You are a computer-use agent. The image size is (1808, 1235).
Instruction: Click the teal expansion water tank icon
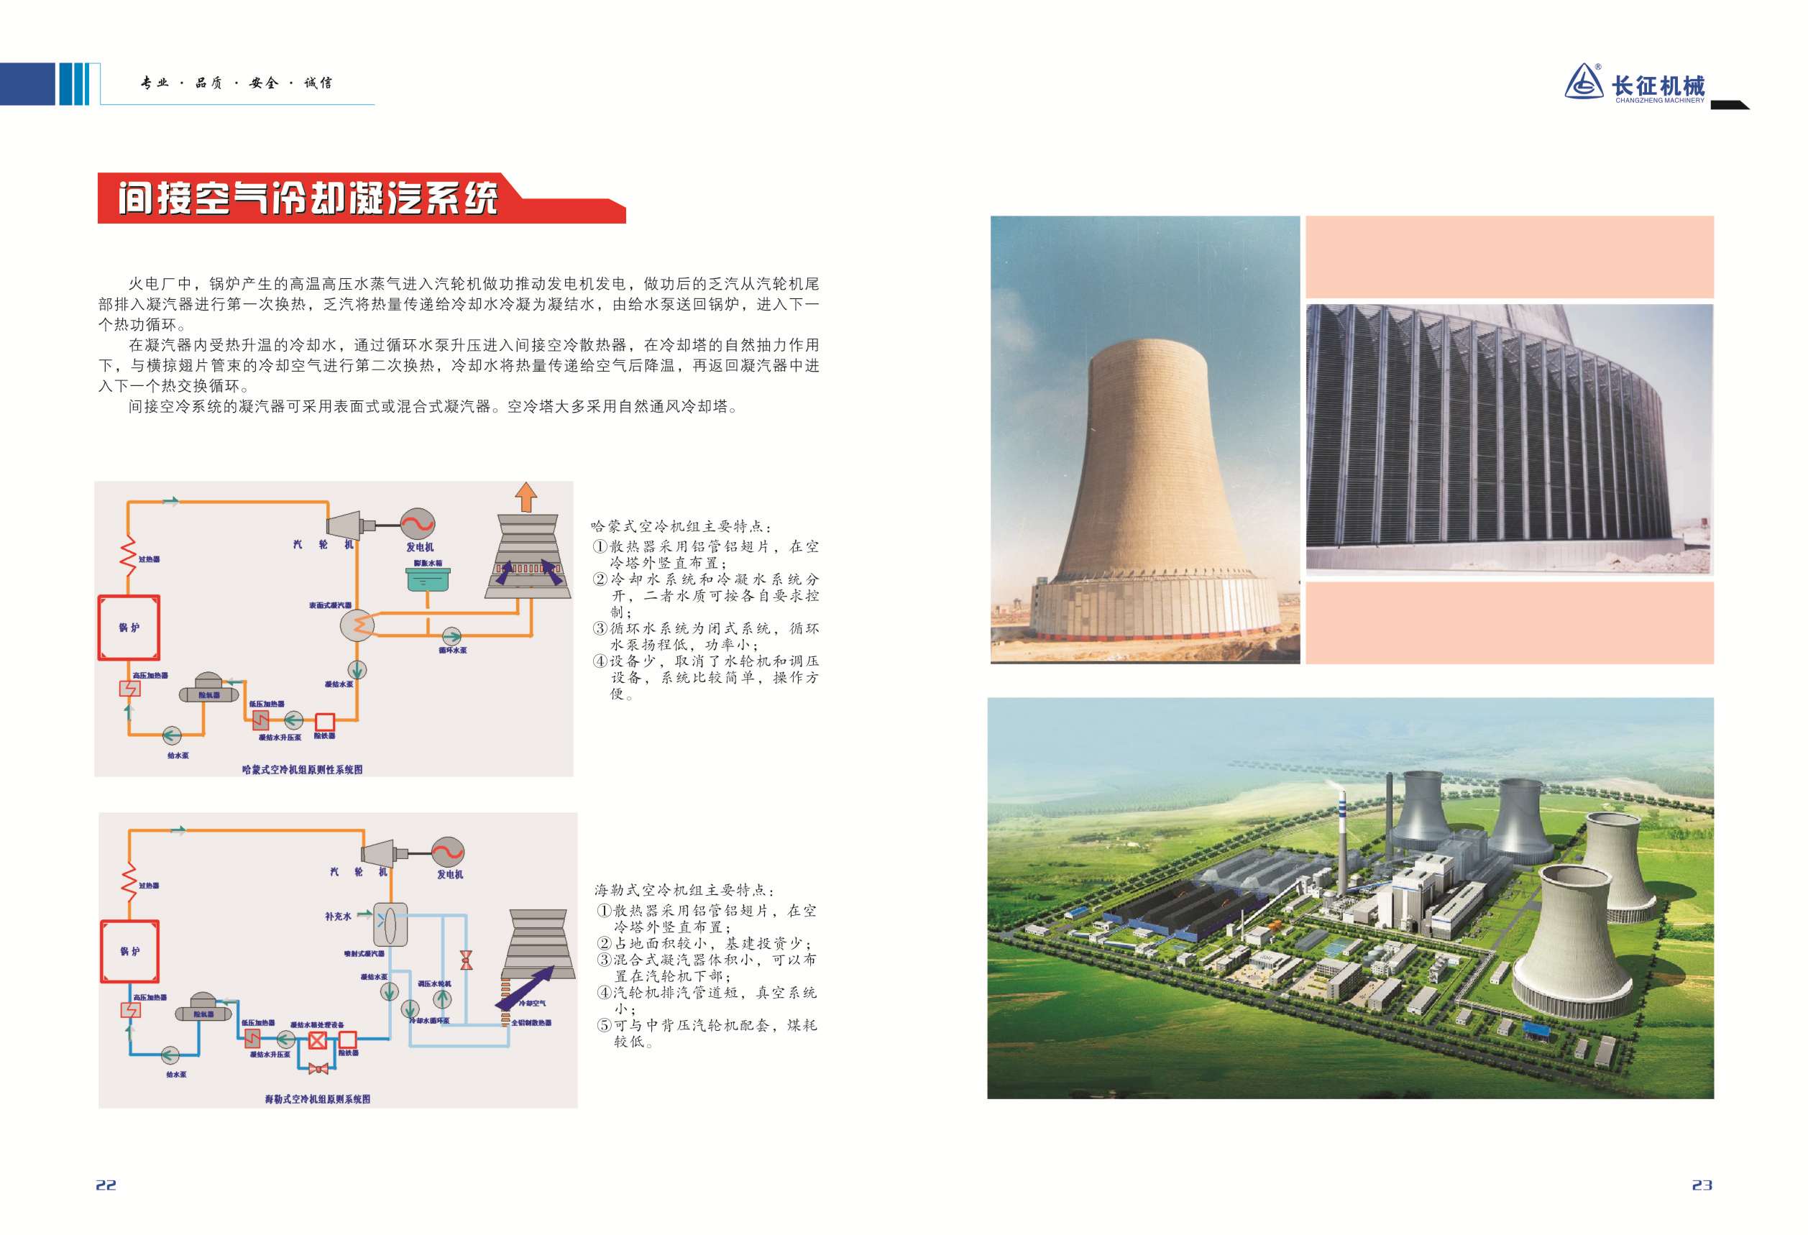pos(428,579)
